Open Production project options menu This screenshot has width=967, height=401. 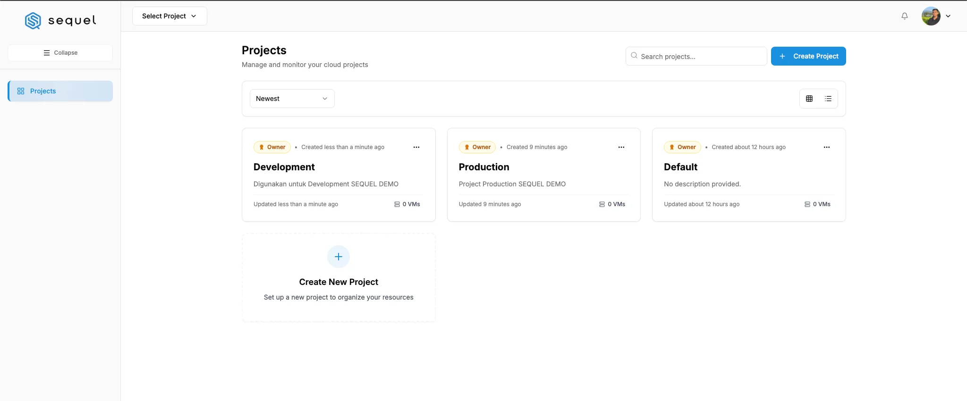pos(621,147)
